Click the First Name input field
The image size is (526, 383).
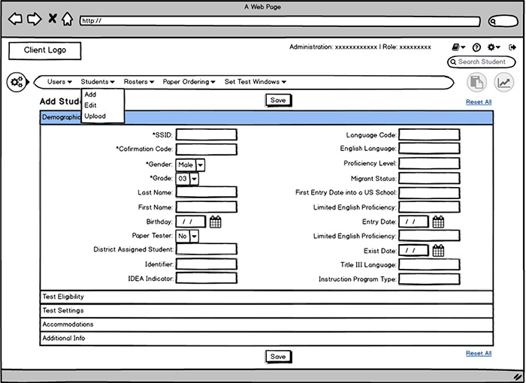point(207,207)
